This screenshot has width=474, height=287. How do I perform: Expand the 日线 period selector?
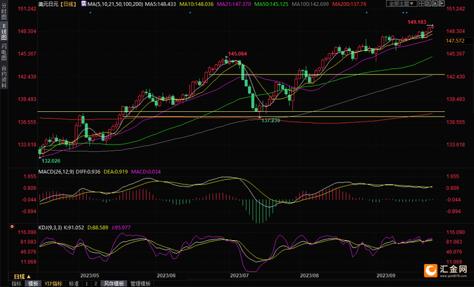click(x=22, y=276)
